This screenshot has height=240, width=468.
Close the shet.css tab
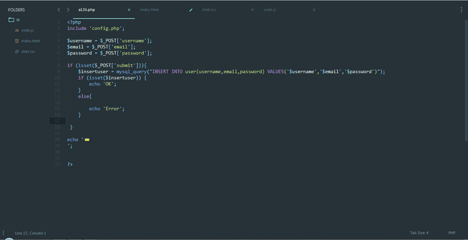point(252,10)
